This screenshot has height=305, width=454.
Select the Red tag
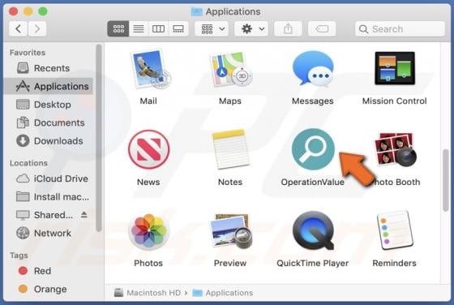point(49,271)
